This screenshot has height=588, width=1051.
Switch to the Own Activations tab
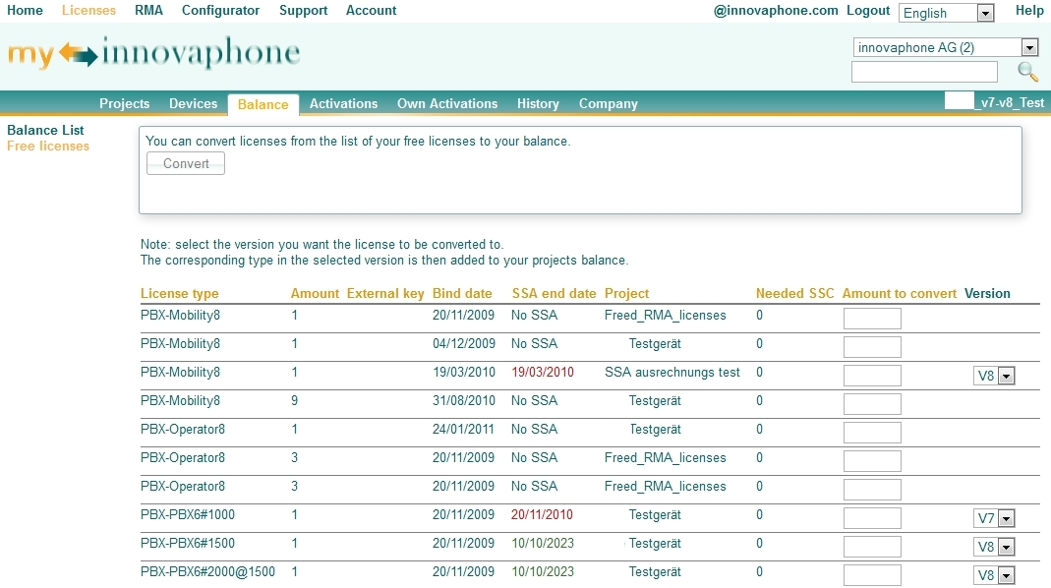447,103
